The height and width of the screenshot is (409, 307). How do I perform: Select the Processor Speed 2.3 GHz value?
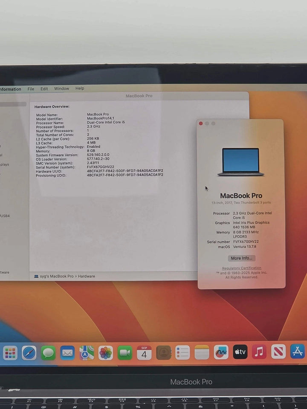pos(93,126)
